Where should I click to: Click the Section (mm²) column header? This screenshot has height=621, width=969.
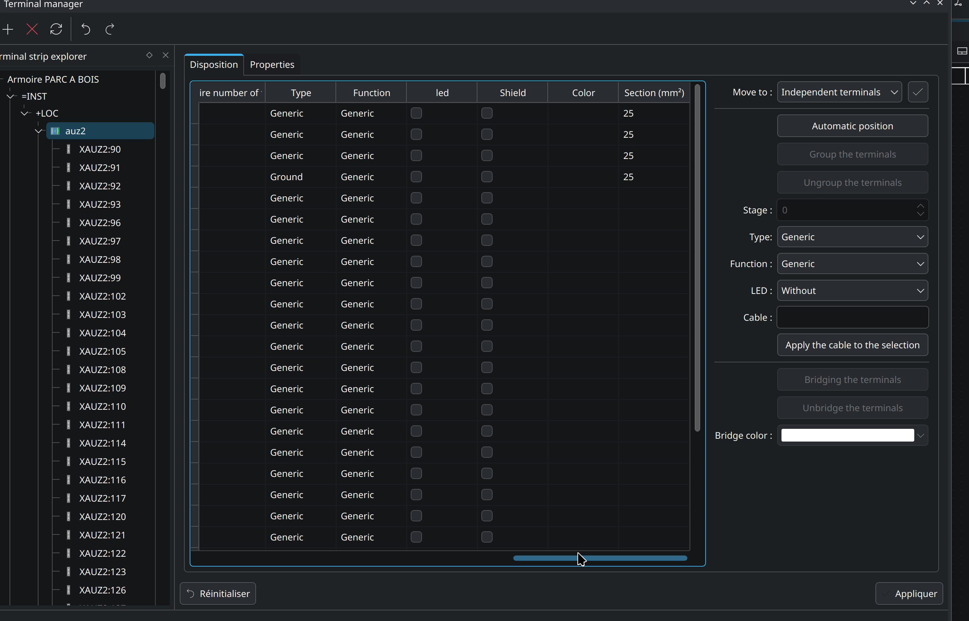coord(654,93)
